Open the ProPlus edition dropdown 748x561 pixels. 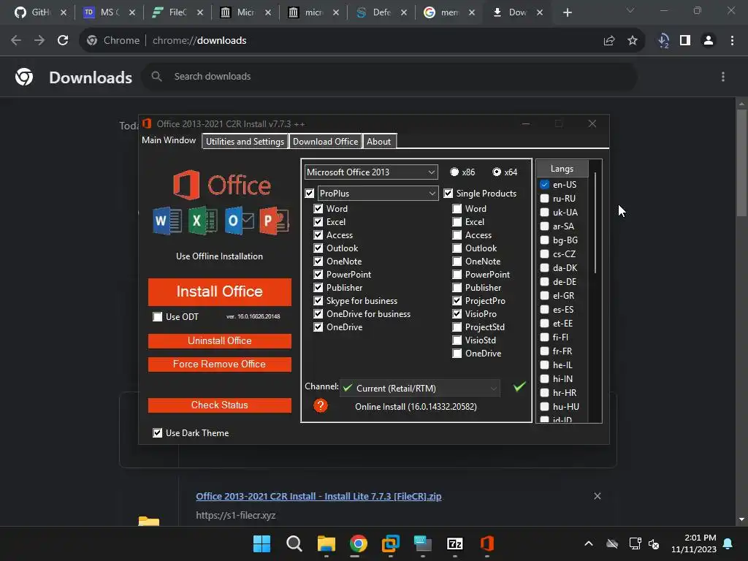[x=378, y=193]
